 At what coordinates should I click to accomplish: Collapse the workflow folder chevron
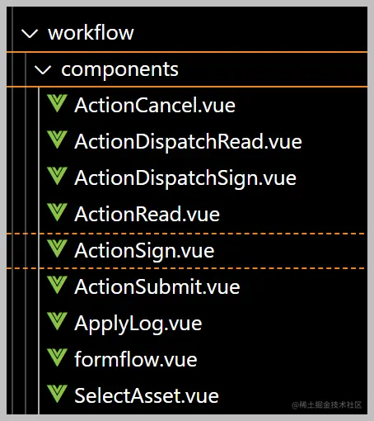click(30, 34)
